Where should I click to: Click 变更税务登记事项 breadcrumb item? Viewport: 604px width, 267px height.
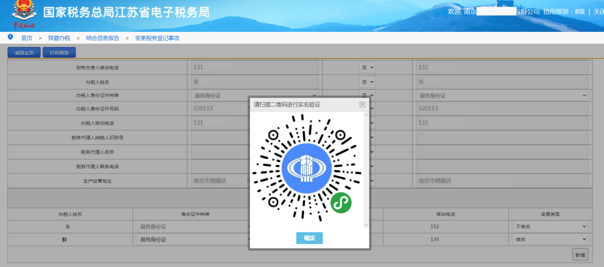[157, 38]
